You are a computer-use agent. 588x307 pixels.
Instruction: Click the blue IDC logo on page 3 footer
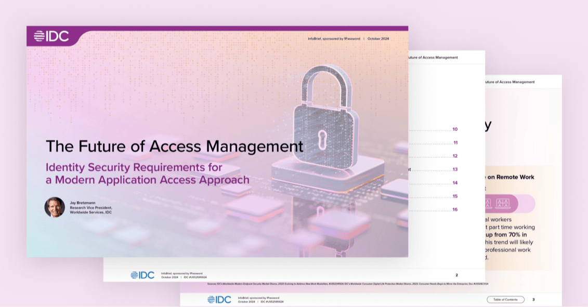[x=219, y=299]
